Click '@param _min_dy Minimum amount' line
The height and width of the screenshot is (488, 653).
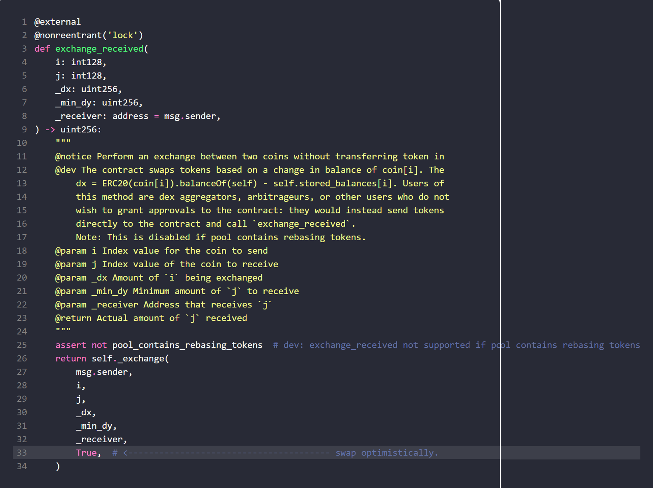point(177,291)
